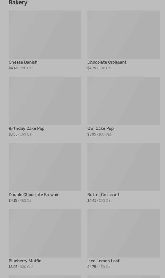Viewport: 165px width, 278px height.
Task: Click the Owl Cake Pop title
Action: [100, 129]
